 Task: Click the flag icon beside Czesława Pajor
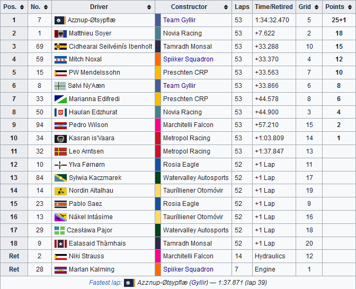[59, 230]
